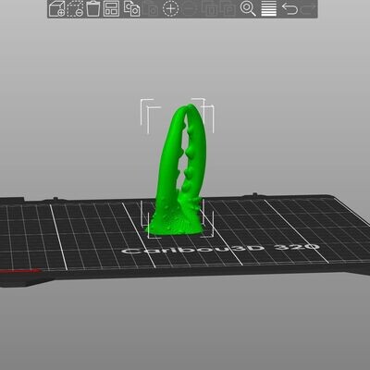Click the Delete all trash can icon
Viewport: 370px width, 370px height.
click(93, 8)
